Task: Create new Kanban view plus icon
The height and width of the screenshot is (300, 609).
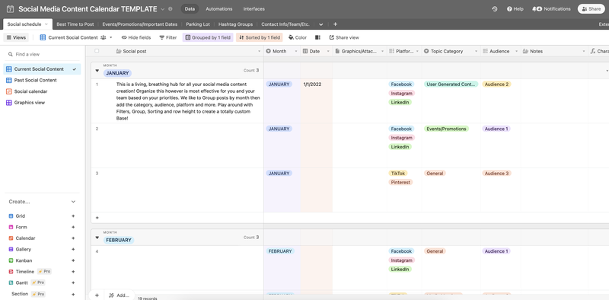Action: [73, 260]
